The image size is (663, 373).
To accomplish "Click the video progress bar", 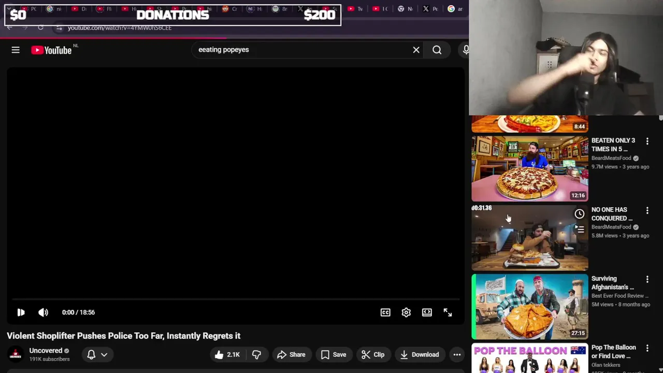I will click(236, 299).
